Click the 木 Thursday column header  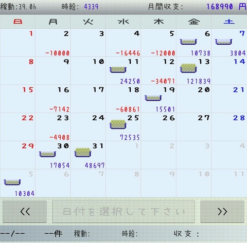pyautogui.click(x=158, y=22)
